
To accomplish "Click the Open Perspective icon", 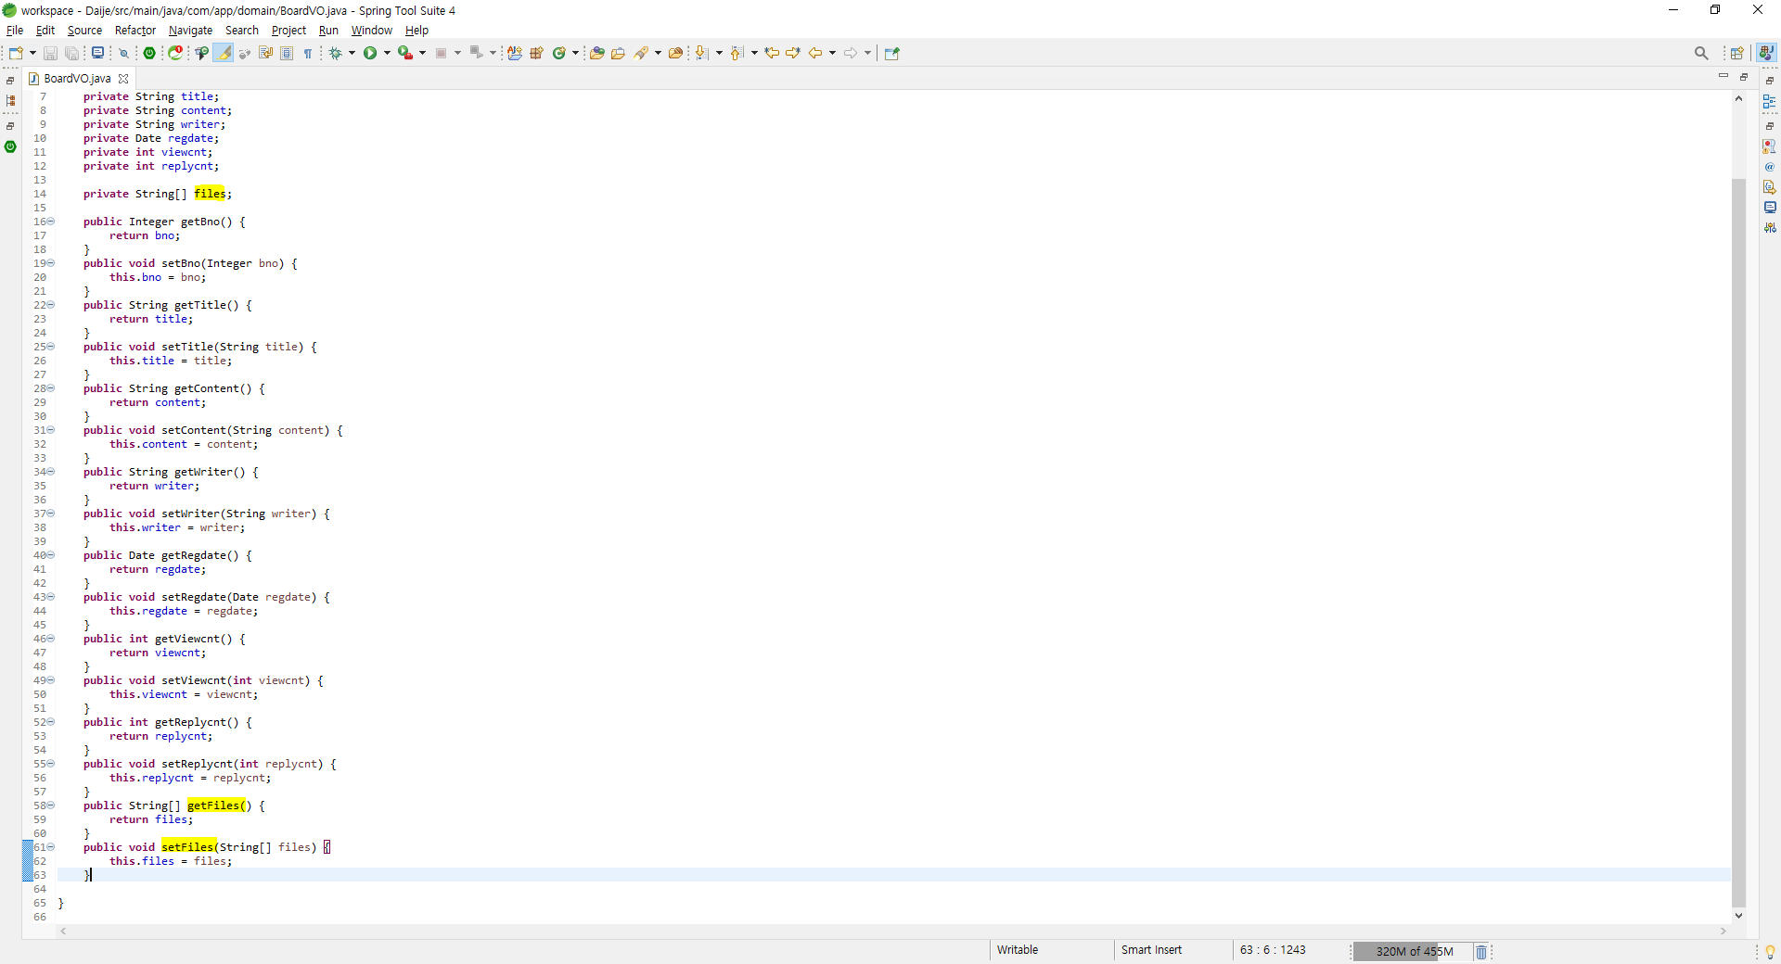I will point(1737,53).
